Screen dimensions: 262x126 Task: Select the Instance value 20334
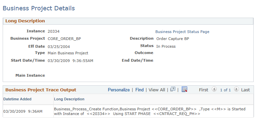(54, 31)
